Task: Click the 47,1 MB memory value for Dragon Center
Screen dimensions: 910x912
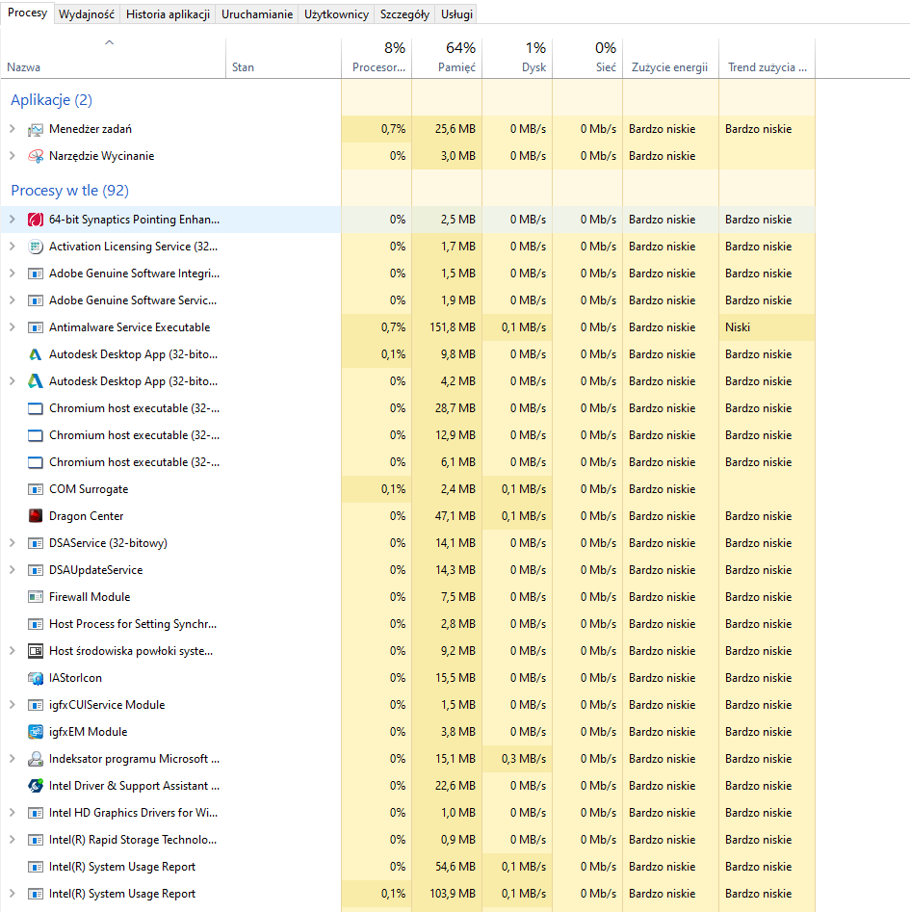Action: pos(455,516)
